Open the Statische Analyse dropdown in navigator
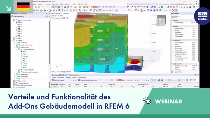Image resolution: width=210 pixels, height=118 pixels. pyautogui.click(x=45, y=17)
